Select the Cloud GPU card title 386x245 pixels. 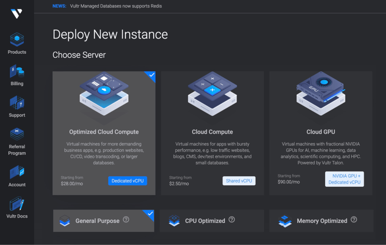tap(321, 132)
